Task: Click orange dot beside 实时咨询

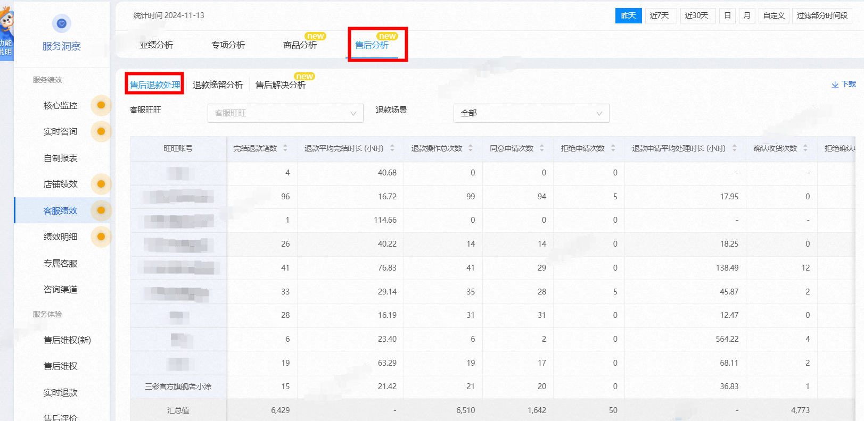Action: tap(101, 131)
